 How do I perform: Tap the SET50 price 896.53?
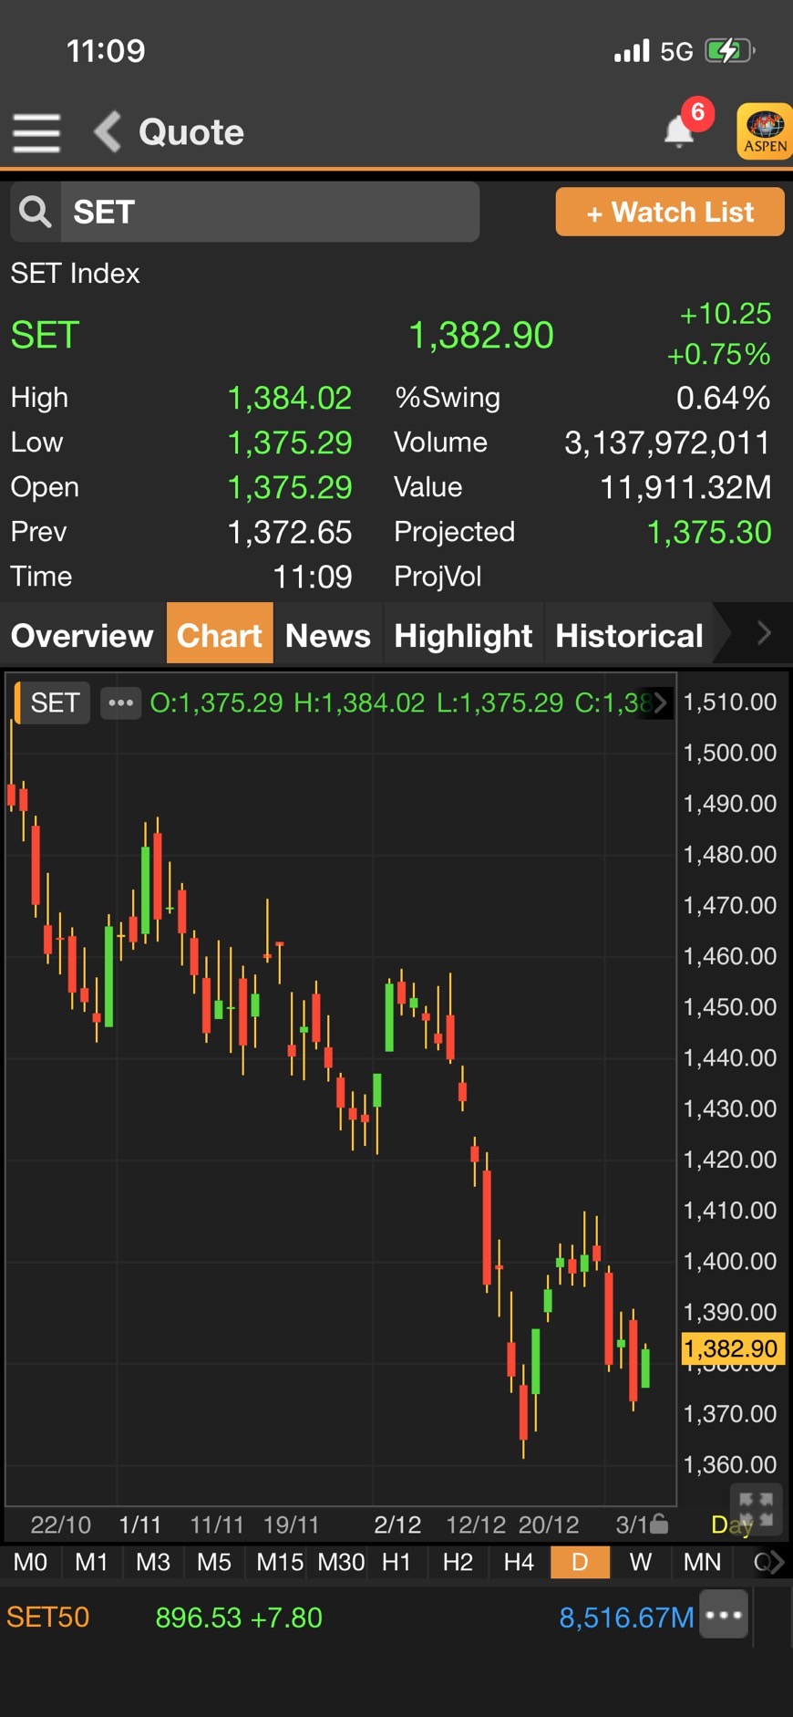[x=198, y=1618]
